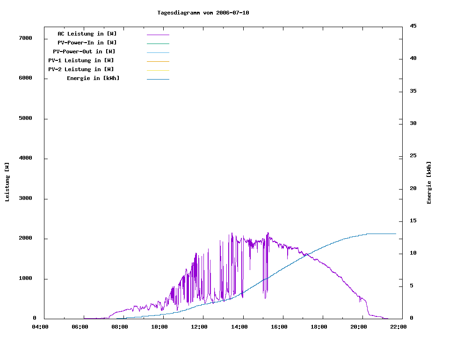This screenshot has height=337, width=449.
Task: Pick the 16:00 tick label on the time axis
Action: [x=279, y=327]
